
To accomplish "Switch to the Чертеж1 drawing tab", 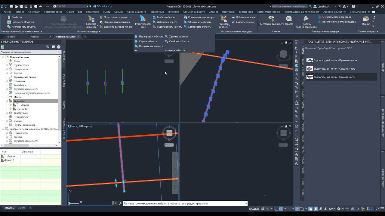I will [x=36, y=37].
